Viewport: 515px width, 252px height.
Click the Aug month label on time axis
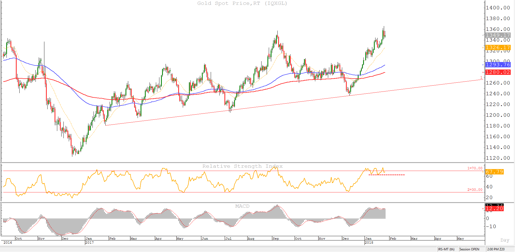click(x=251, y=239)
